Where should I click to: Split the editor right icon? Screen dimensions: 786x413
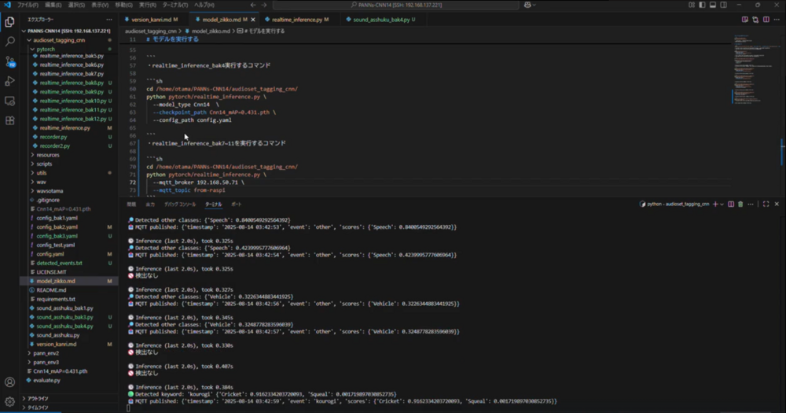click(766, 20)
